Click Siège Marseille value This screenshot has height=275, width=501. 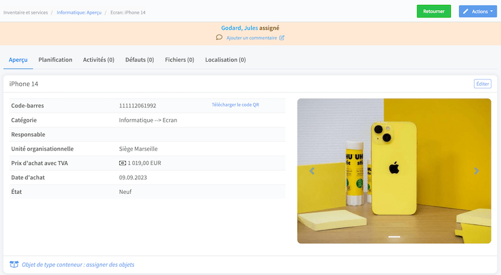point(138,149)
